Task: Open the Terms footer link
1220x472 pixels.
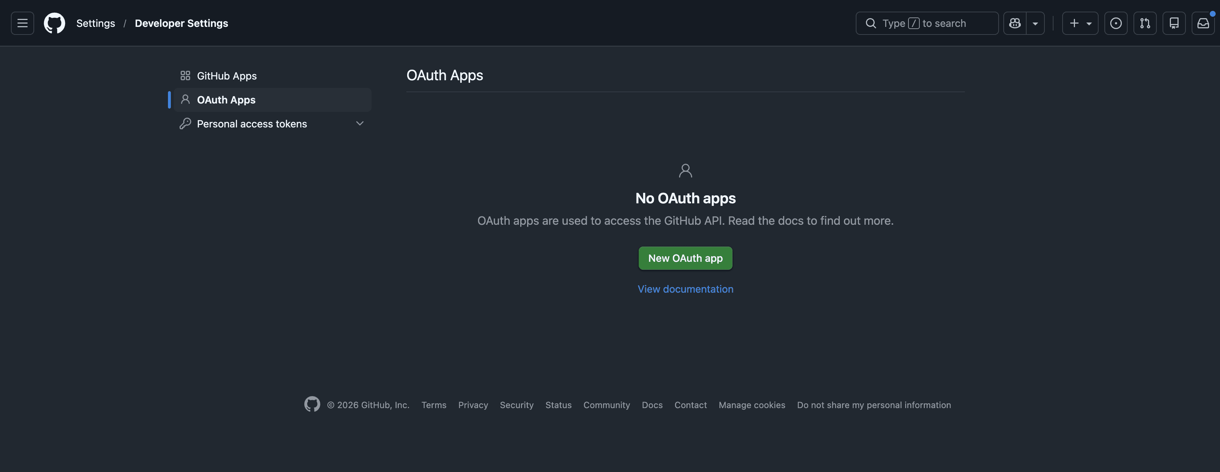Action: (433, 405)
